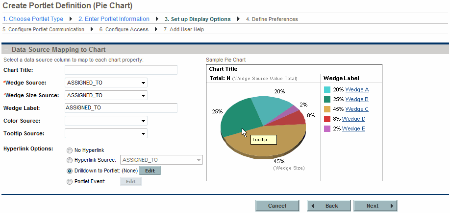Click the Back button

click(x=328, y=206)
